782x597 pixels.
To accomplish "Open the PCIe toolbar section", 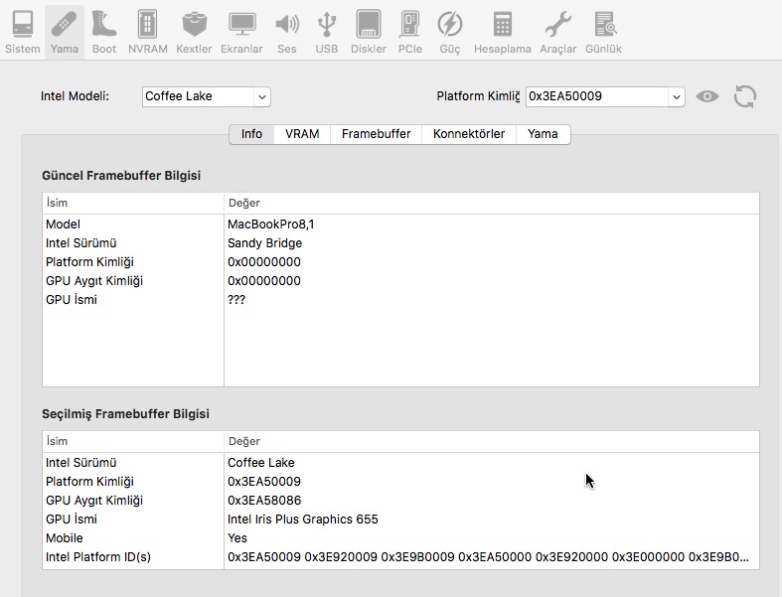I will coord(409,31).
